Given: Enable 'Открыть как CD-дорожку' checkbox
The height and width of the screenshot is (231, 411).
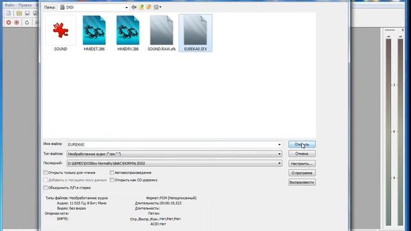Looking at the screenshot, I should 112,180.
